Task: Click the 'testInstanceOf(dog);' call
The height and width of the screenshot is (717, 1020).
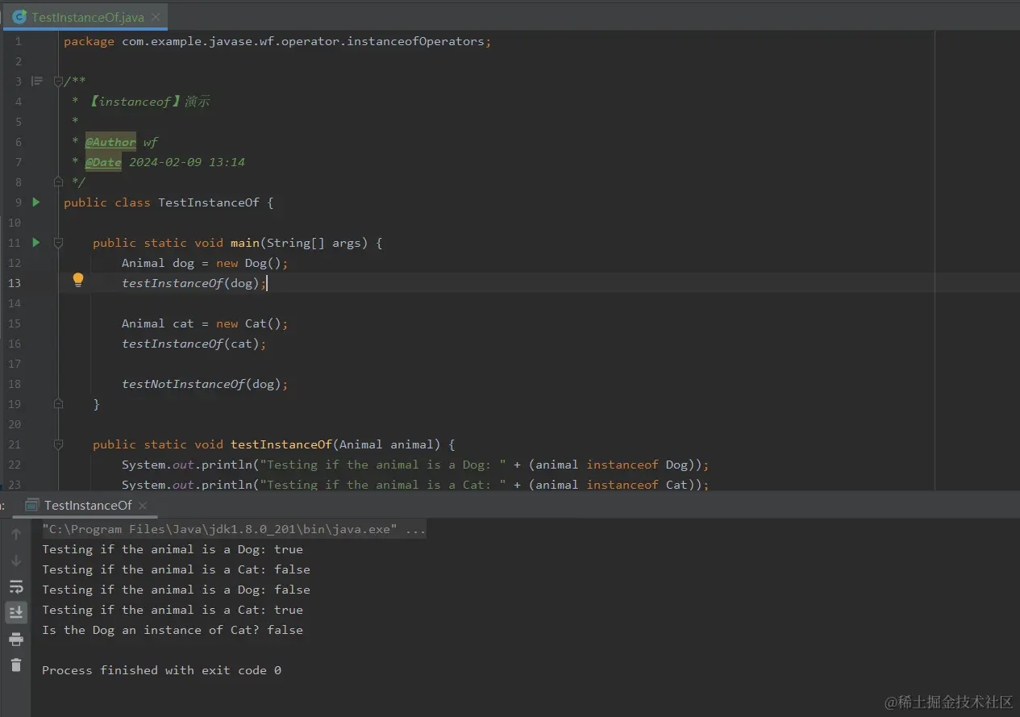Action: [194, 283]
